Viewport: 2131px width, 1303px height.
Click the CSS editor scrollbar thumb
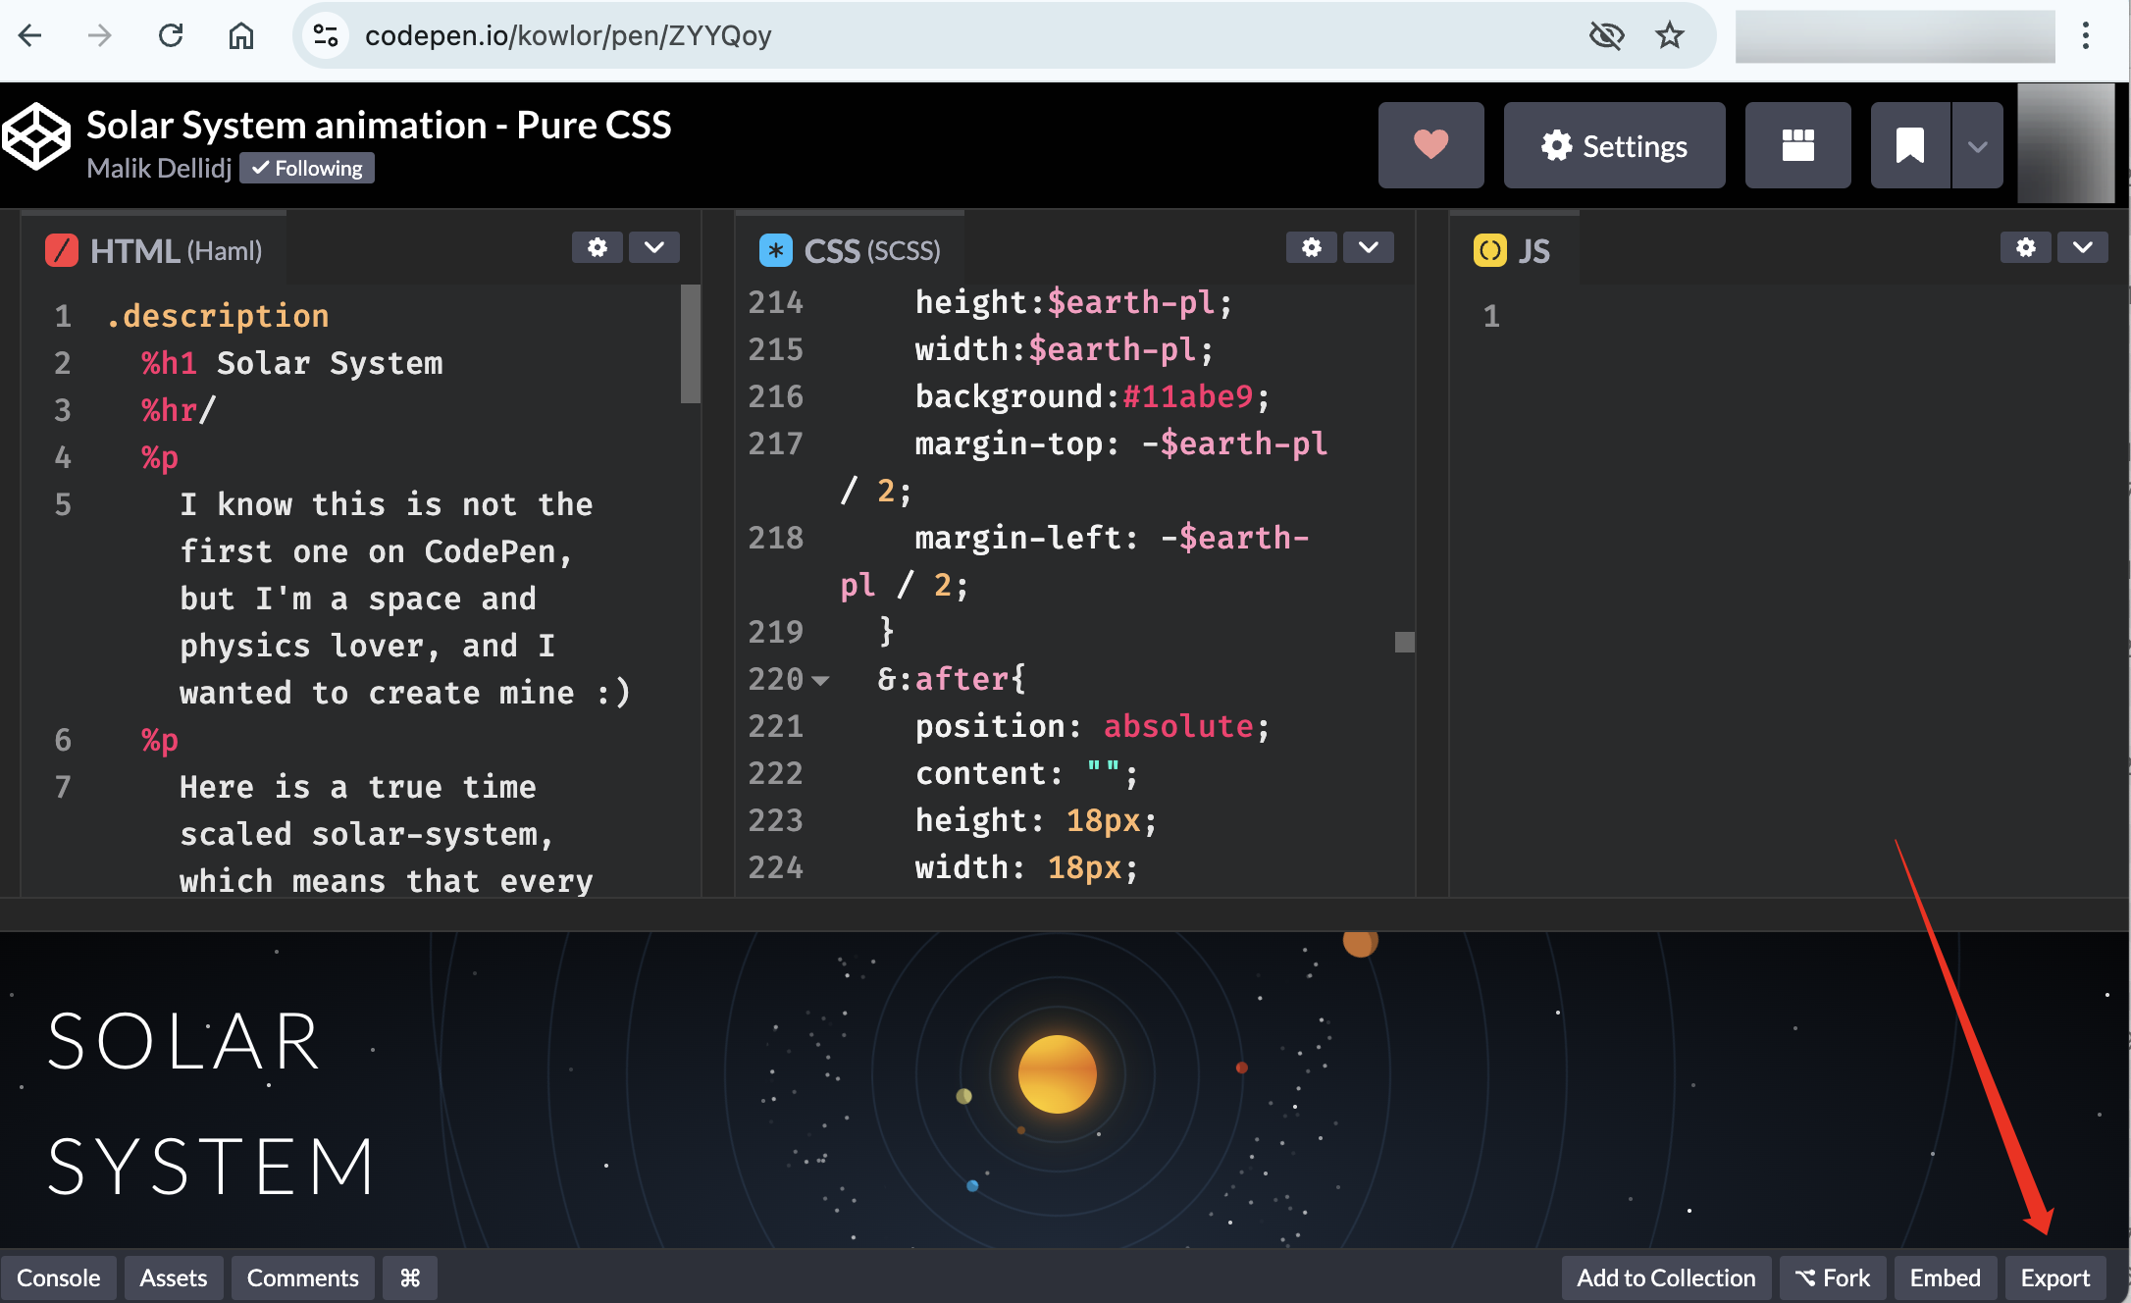pyautogui.click(x=1404, y=642)
